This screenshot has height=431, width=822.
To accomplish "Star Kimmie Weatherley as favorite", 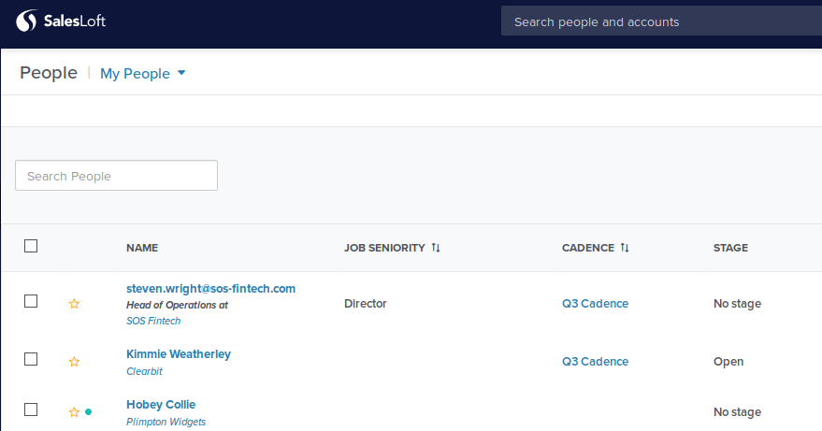I will (74, 362).
